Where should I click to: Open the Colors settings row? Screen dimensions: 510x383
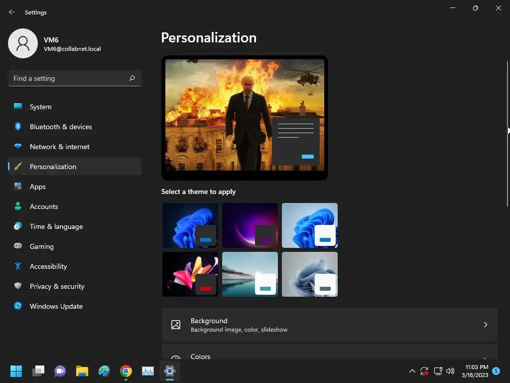pos(330,352)
